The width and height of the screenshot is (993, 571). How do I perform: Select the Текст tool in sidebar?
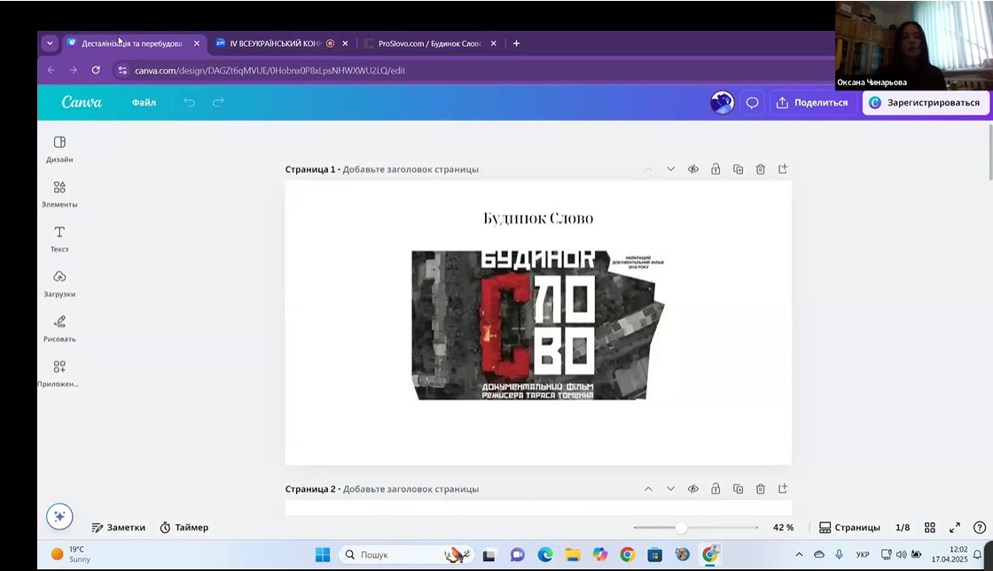click(x=59, y=239)
